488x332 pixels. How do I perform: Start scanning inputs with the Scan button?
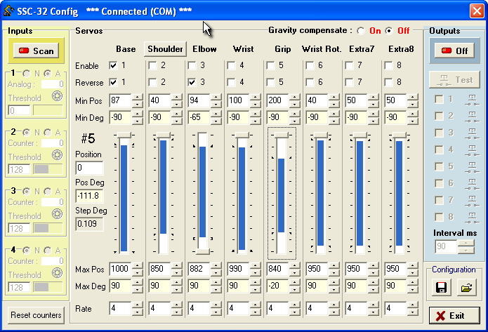tap(36, 51)
